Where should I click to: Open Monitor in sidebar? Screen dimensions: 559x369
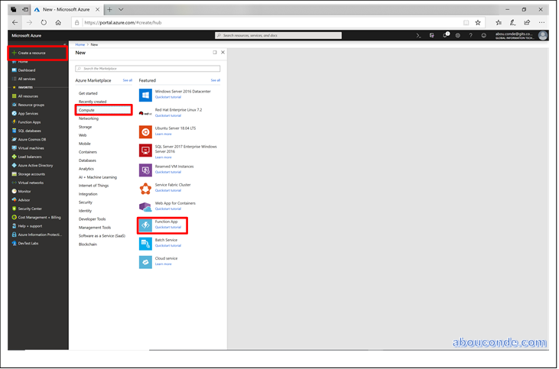pyautogui.click(x=24, y=191)
